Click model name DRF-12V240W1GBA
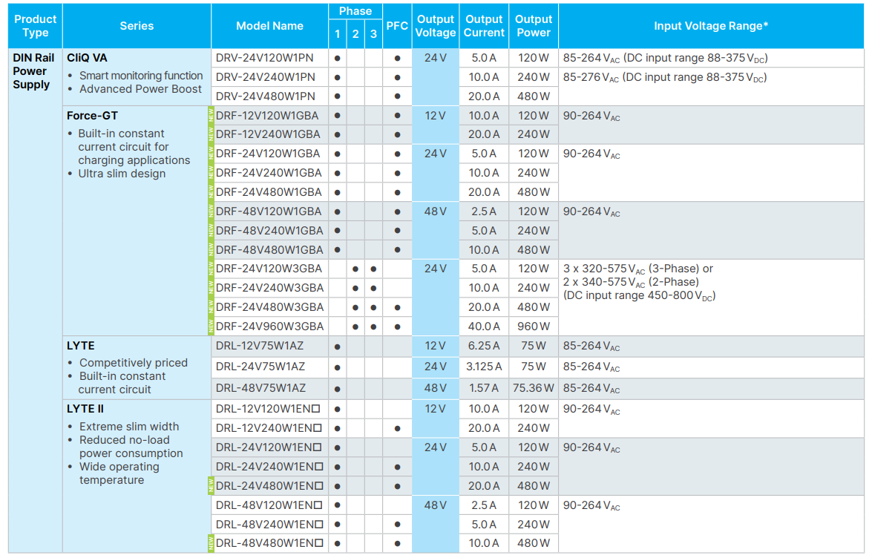 268,134
